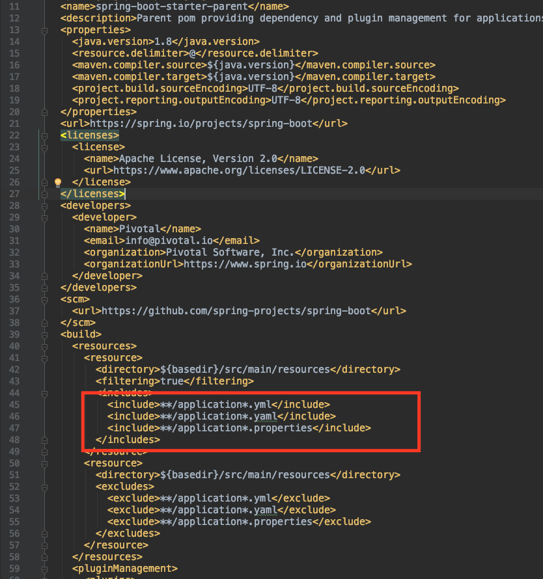Select line number 45 in the gutter
This screenshot has width=543, height=579.
tap(14, 404)
